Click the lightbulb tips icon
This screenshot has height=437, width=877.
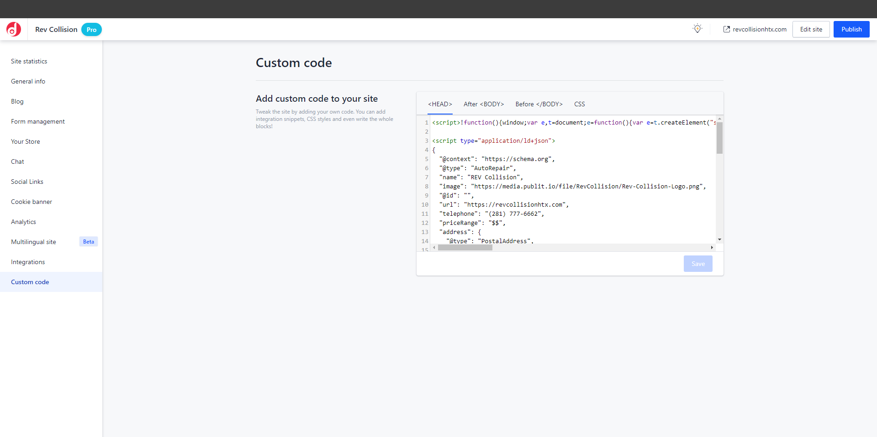coord(697,29)
